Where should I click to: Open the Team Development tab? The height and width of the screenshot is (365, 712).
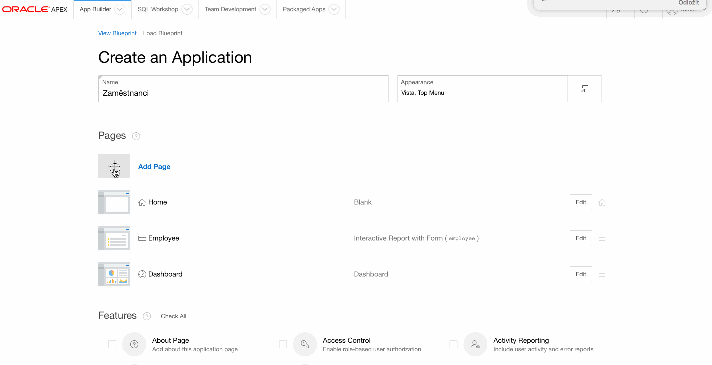pyautogui.click(x=230, y=9)
